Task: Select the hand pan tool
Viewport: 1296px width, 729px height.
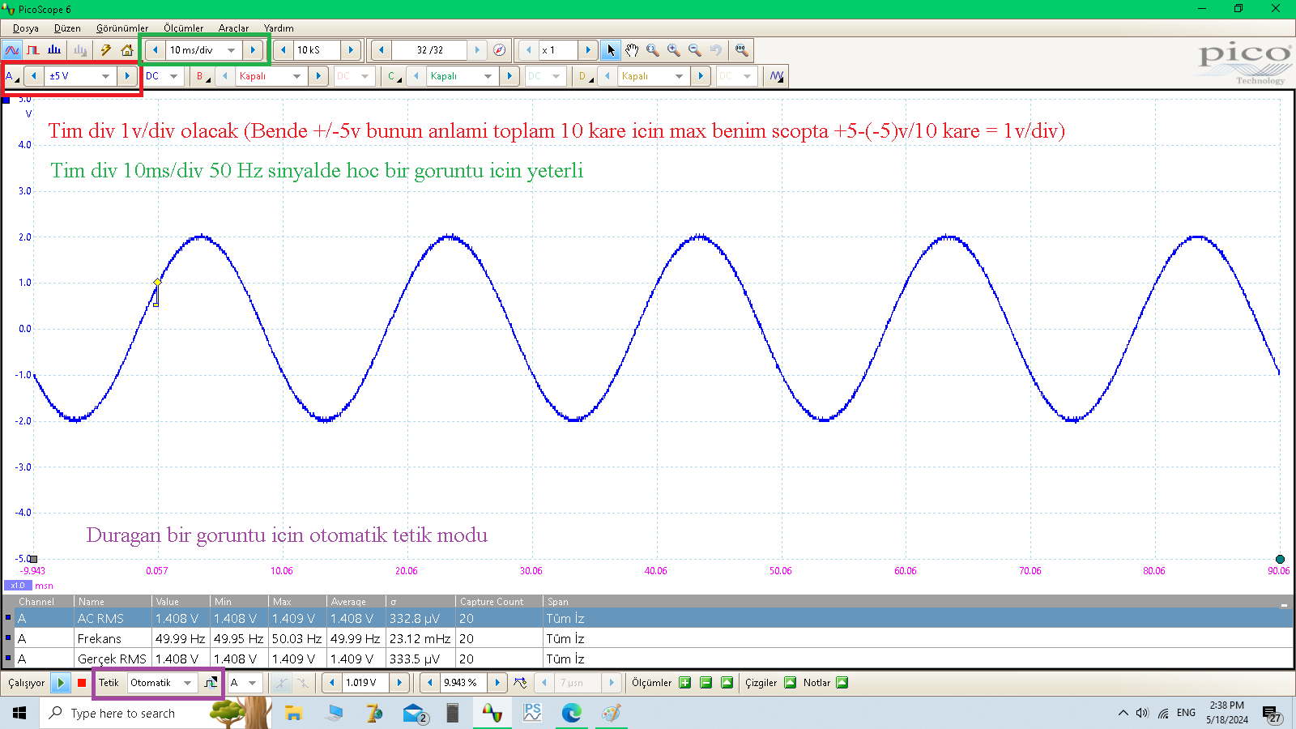Action: coord(632,50)
